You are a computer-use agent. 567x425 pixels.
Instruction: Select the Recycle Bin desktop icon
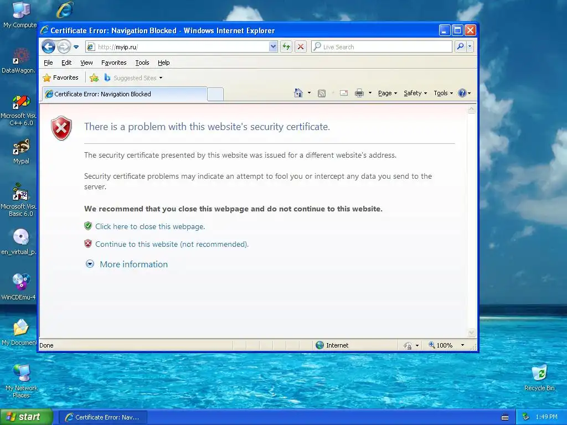pyautogui.click(x=539, y=379)
